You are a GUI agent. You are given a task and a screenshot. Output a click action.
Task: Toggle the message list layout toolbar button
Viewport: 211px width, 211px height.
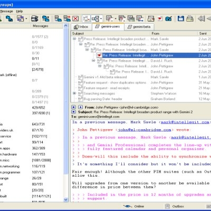[86, 18]
